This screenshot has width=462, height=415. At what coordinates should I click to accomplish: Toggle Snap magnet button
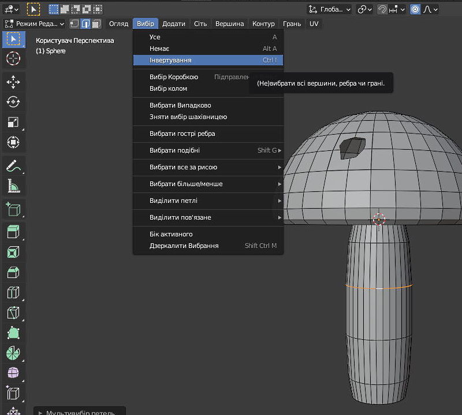(382, 9)
